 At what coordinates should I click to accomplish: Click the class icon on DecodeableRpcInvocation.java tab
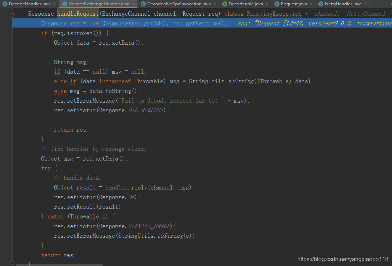(x=143, y=4)
